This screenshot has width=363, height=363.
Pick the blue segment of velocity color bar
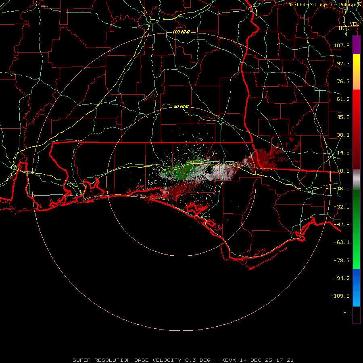[x=356, y=288]
